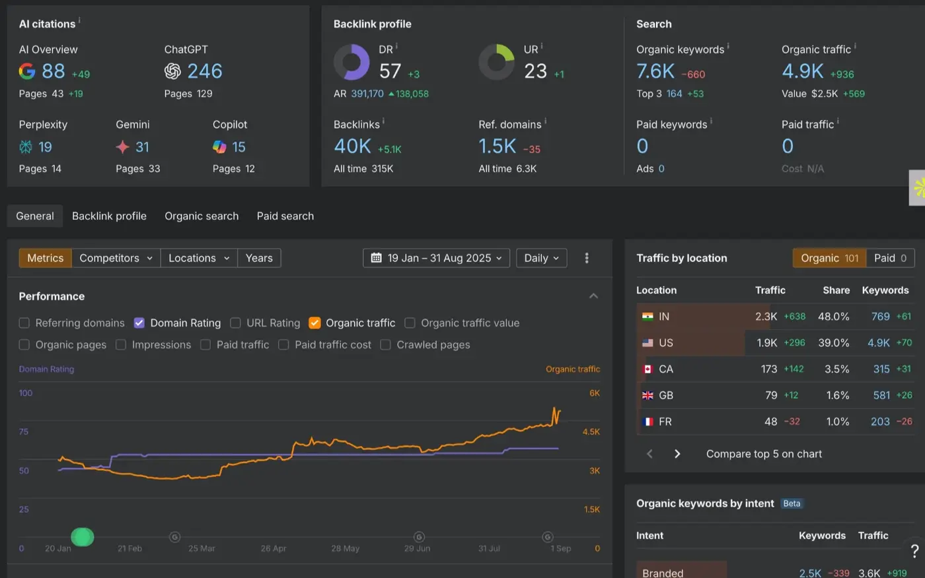Open Organic traffic info tooltip icon

click(x=855, y=47)
